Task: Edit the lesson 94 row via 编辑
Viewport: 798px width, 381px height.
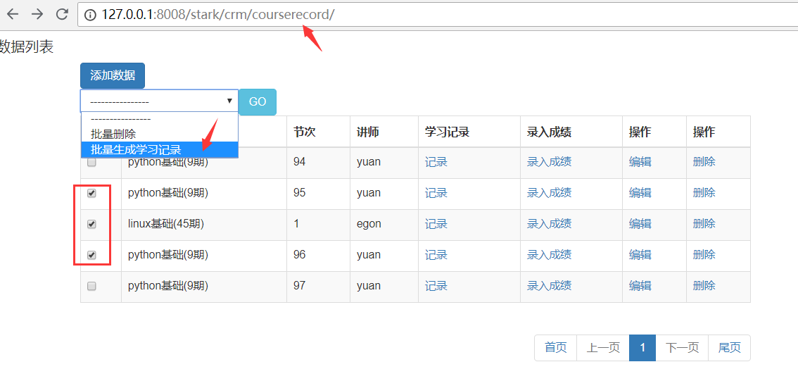Action: [640, 162]
